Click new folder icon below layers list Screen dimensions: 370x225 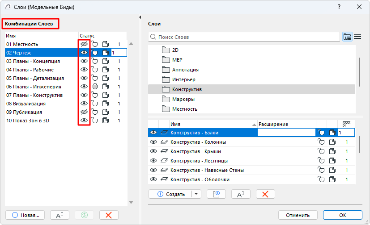click(216, 194)
